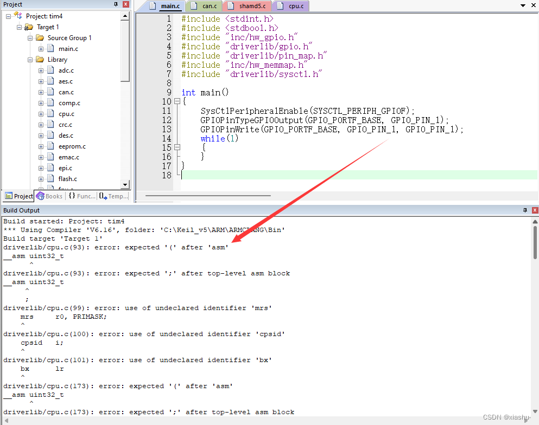Click the Library folder icon

pyautogui.click(x=41, y=59)
